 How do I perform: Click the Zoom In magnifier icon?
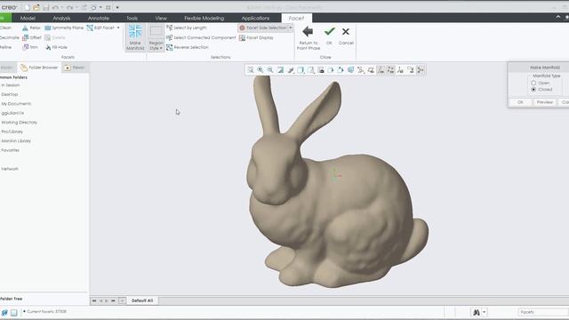[x=260, y=70]
